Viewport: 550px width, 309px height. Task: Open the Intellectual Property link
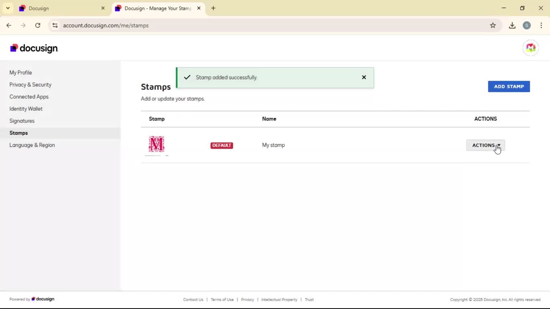pyautogui.click(x=279, y=300)
